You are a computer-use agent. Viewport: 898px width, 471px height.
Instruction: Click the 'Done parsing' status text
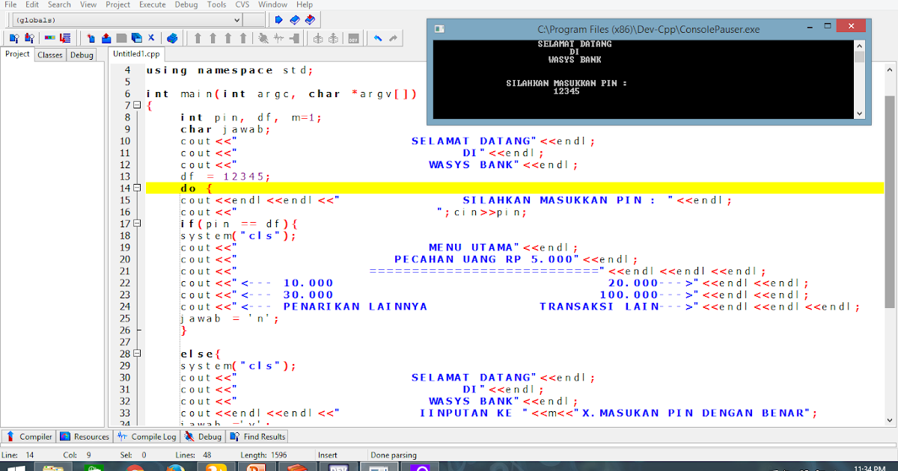pos(394,455)
